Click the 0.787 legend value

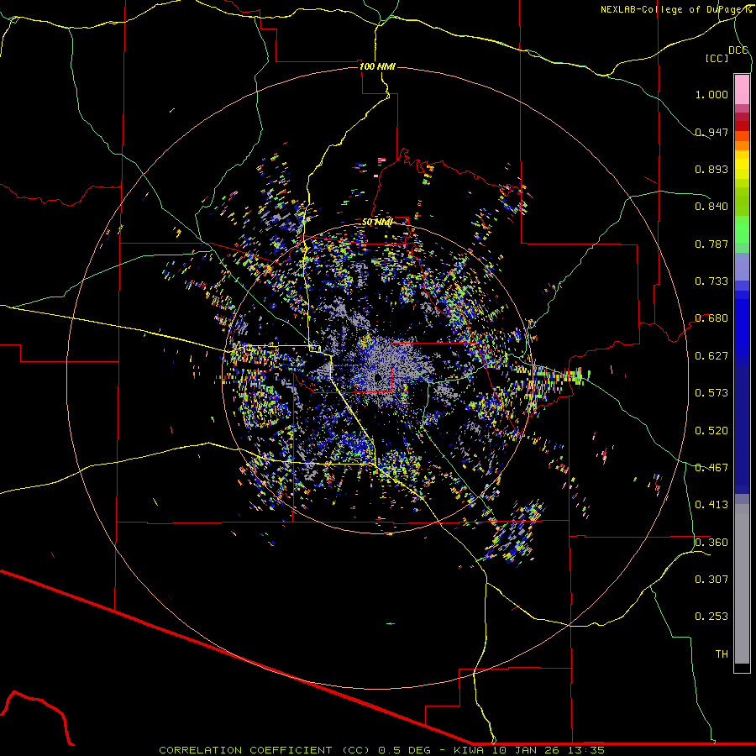click(711, 244)
